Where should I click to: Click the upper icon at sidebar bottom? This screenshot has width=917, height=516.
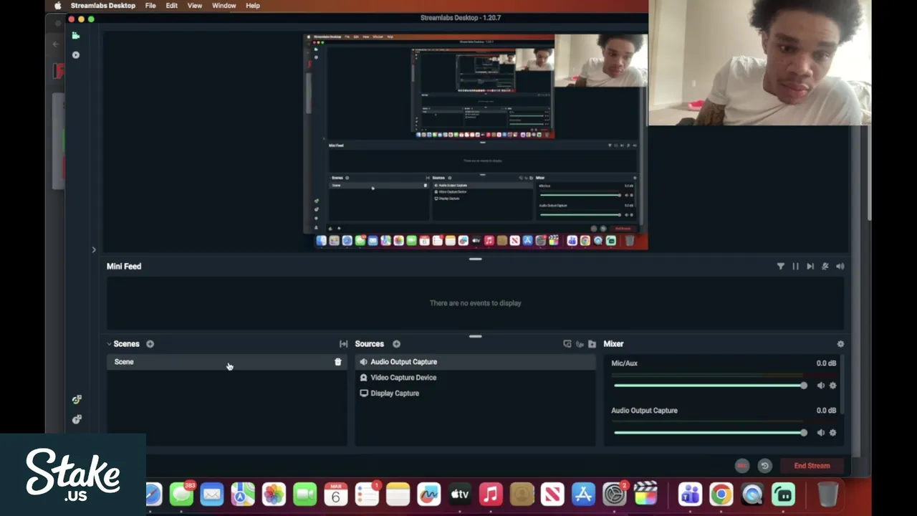coord(77,399)
